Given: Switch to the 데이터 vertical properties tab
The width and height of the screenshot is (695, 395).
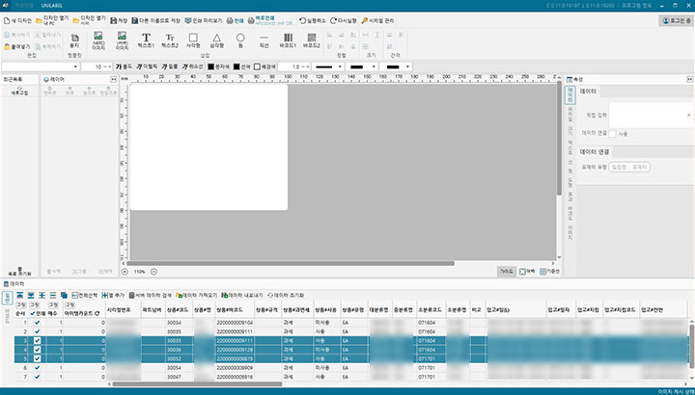Looking at the screenshot, I should point(571,94).
